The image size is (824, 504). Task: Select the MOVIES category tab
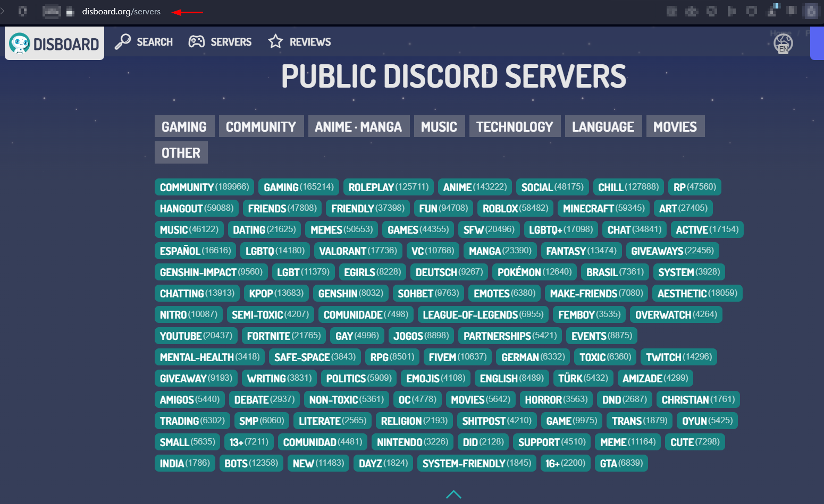click(675, 126)
